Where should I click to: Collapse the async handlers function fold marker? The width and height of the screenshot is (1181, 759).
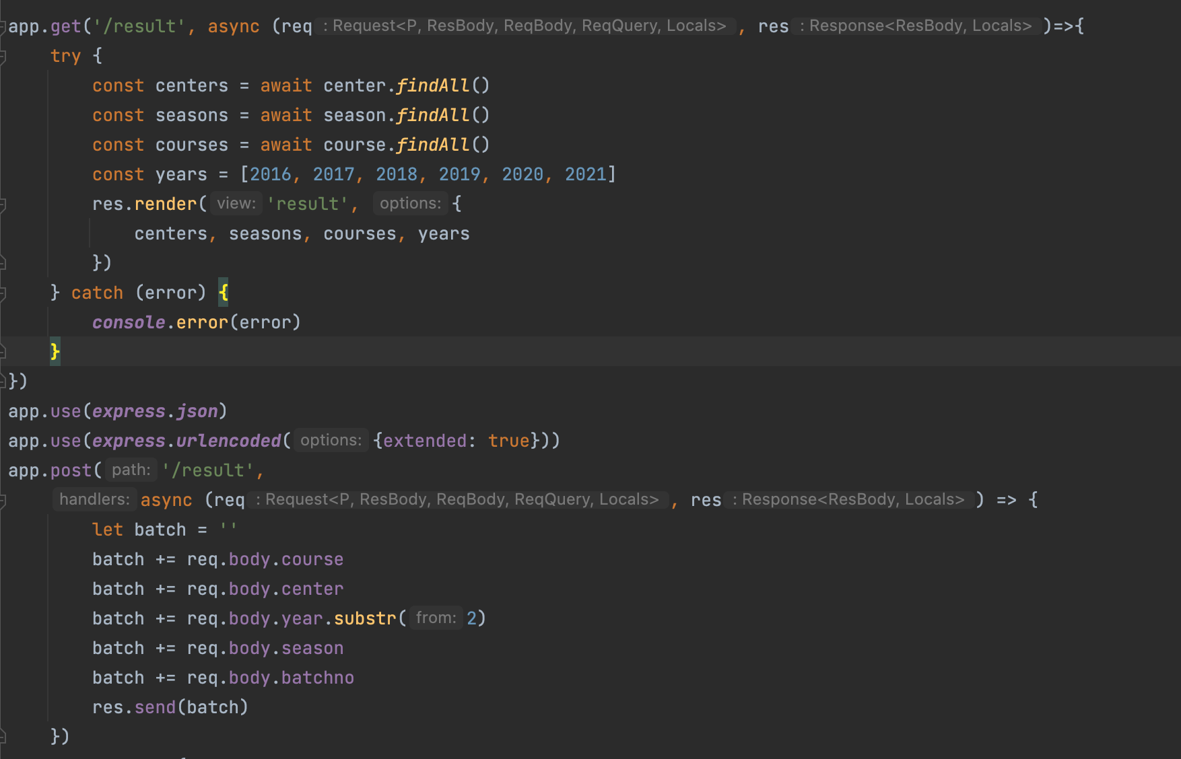coord(3,501)
